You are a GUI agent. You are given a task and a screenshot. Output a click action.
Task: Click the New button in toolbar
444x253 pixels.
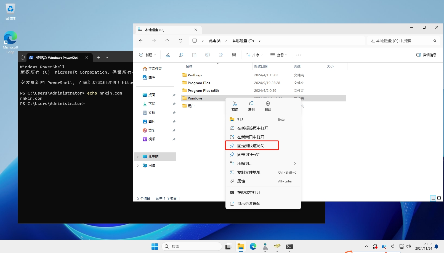[x=147, y=55]
